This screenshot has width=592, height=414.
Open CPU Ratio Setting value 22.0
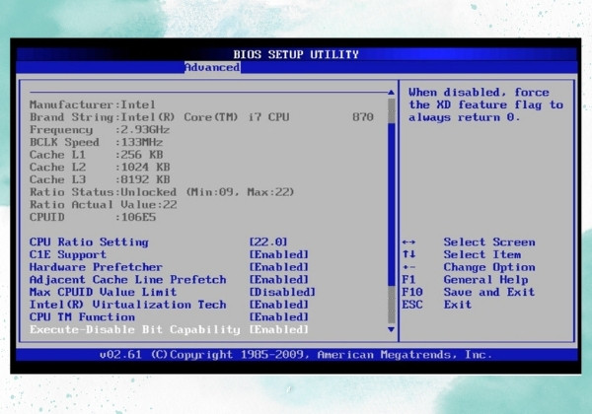pyautogui.click(x=268, y=242)
